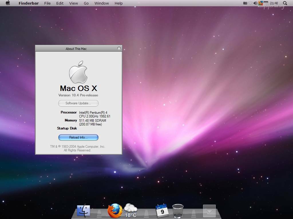Open the View menu
The image size is (293, 219).
pos(74,3)
